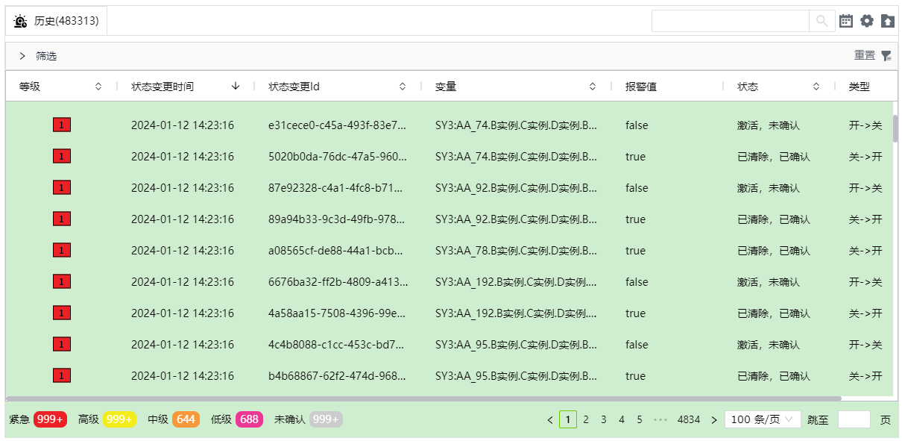The image size is (902, 441).
Task: Toggle the 紧急 999+ severity filter
Action: [x=50, y=419]
